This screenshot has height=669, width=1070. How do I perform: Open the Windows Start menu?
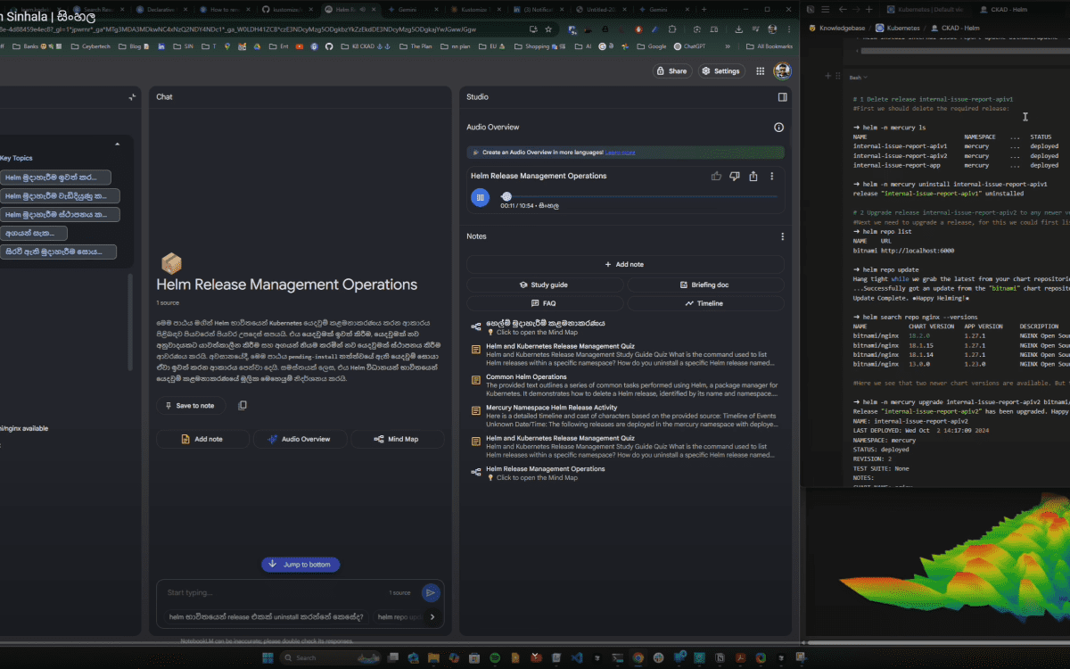[x=267, y=657]
